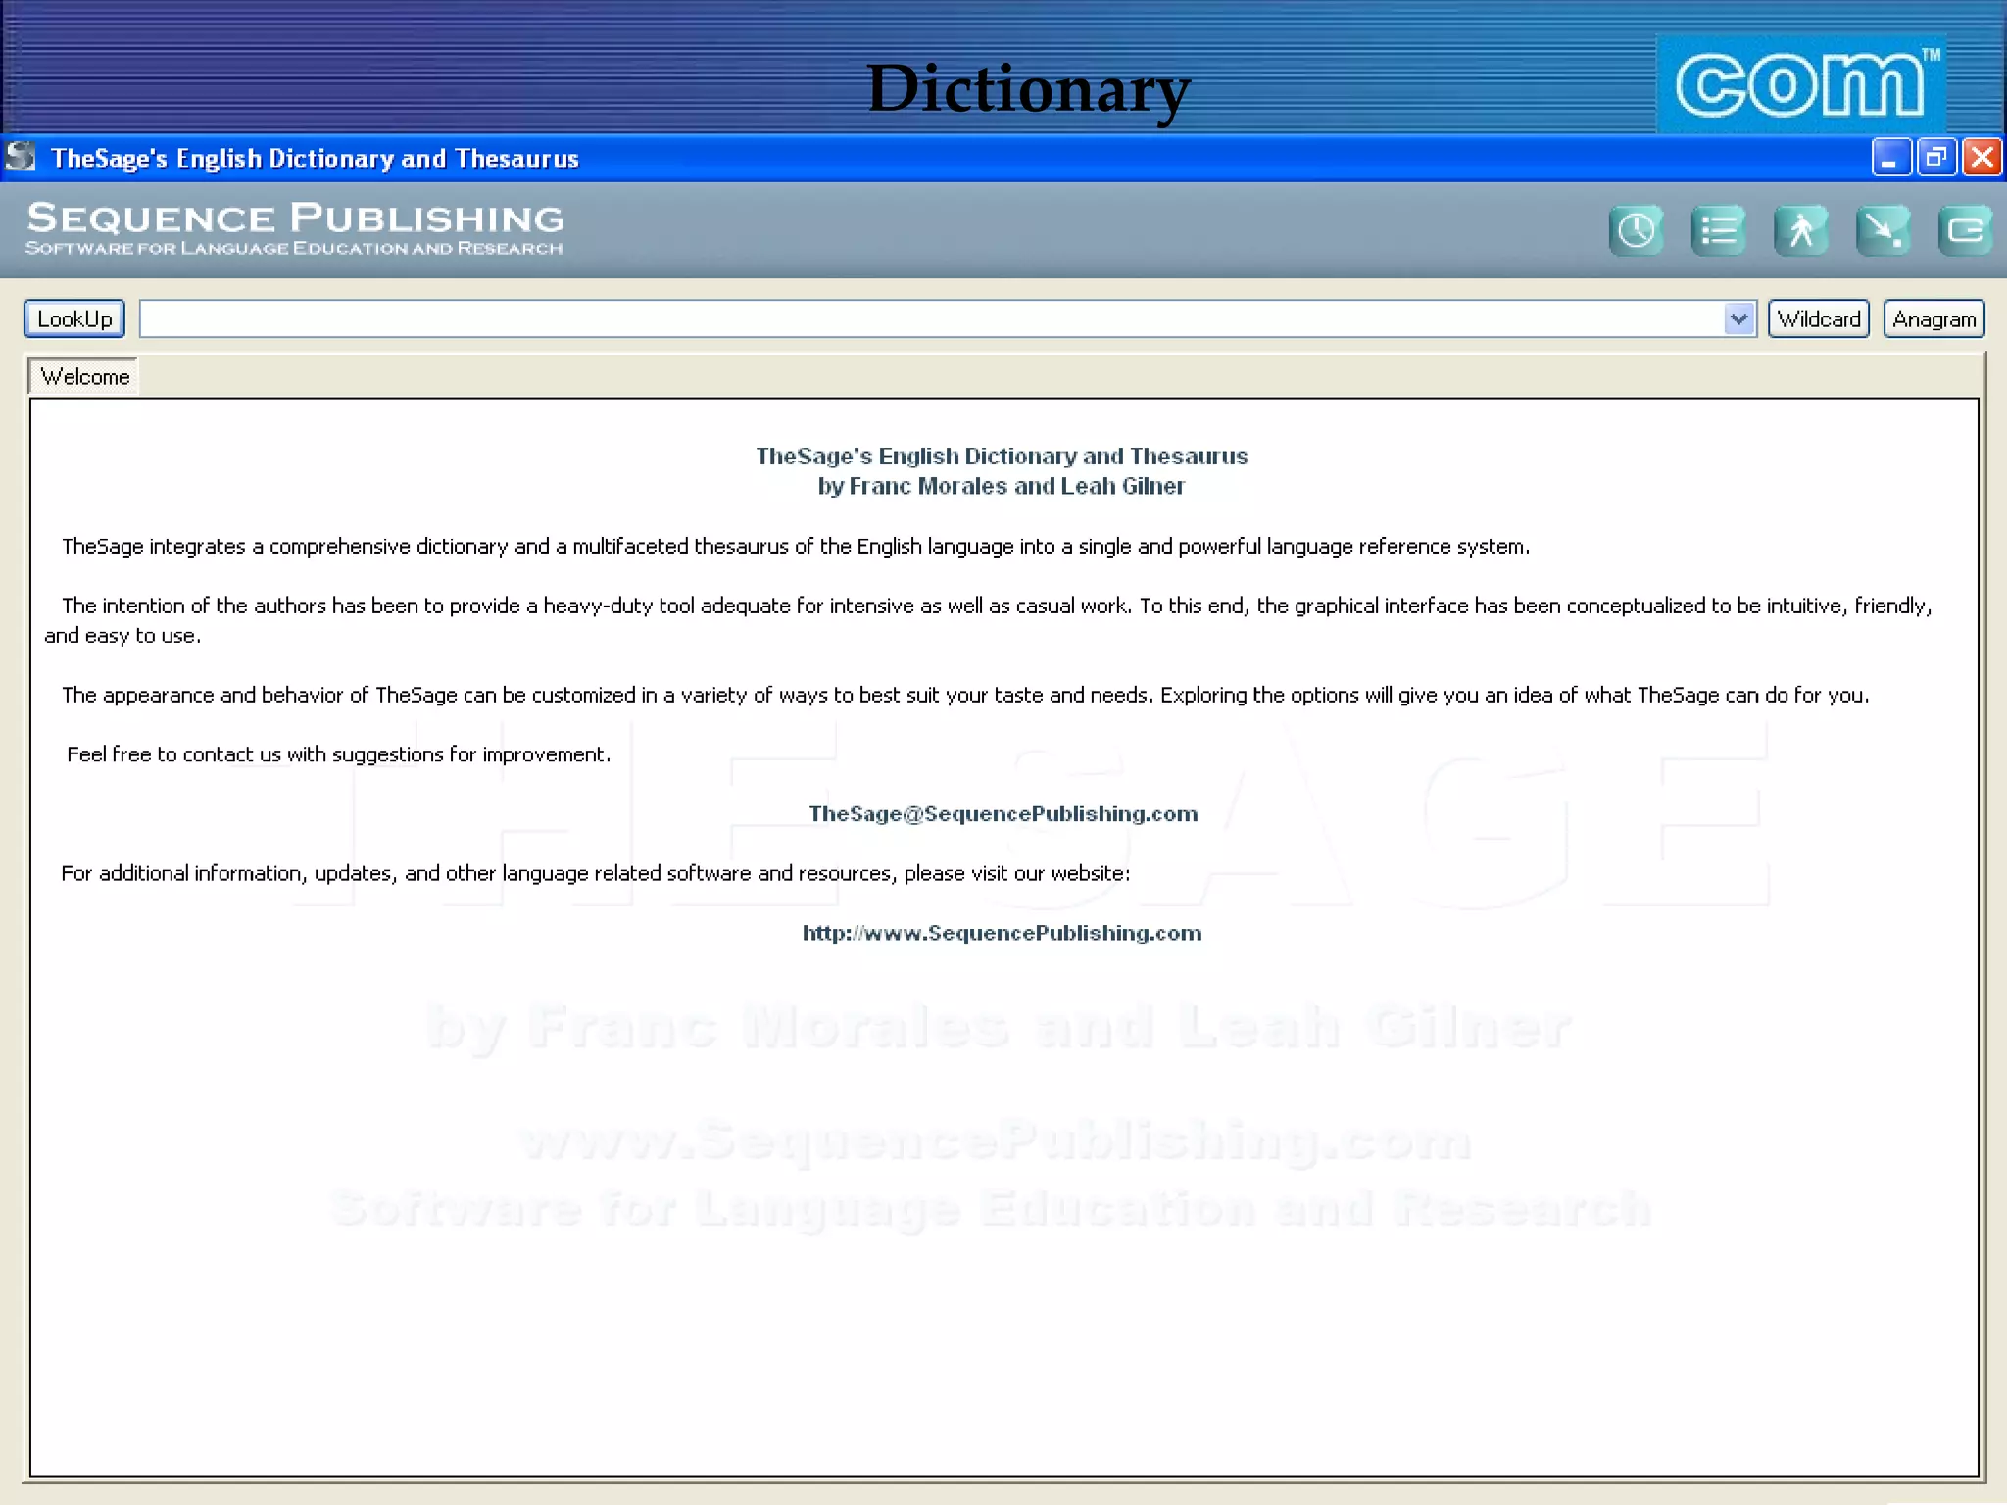Click the walking person toolbar icon
Viewport: 2007px width, 1505px height.
[1801, 230]
